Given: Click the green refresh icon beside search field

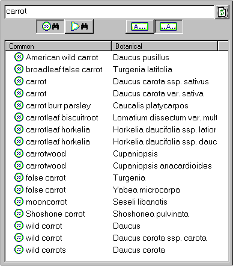Looking at the screenshot, I should 222,12.
